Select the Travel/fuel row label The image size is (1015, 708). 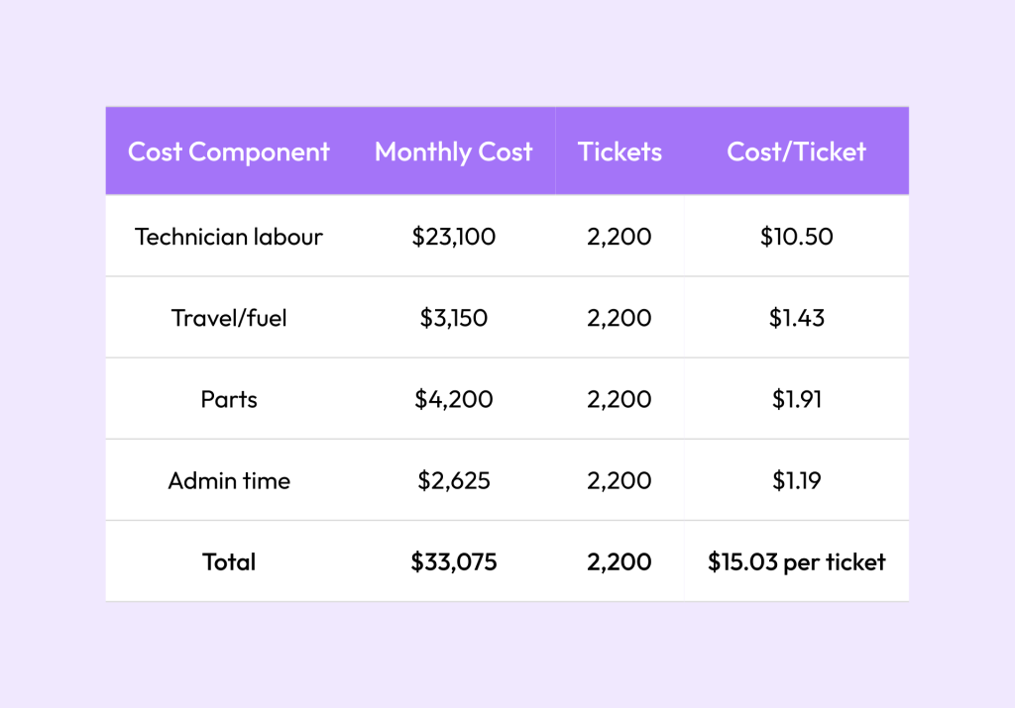coord(229,318)
